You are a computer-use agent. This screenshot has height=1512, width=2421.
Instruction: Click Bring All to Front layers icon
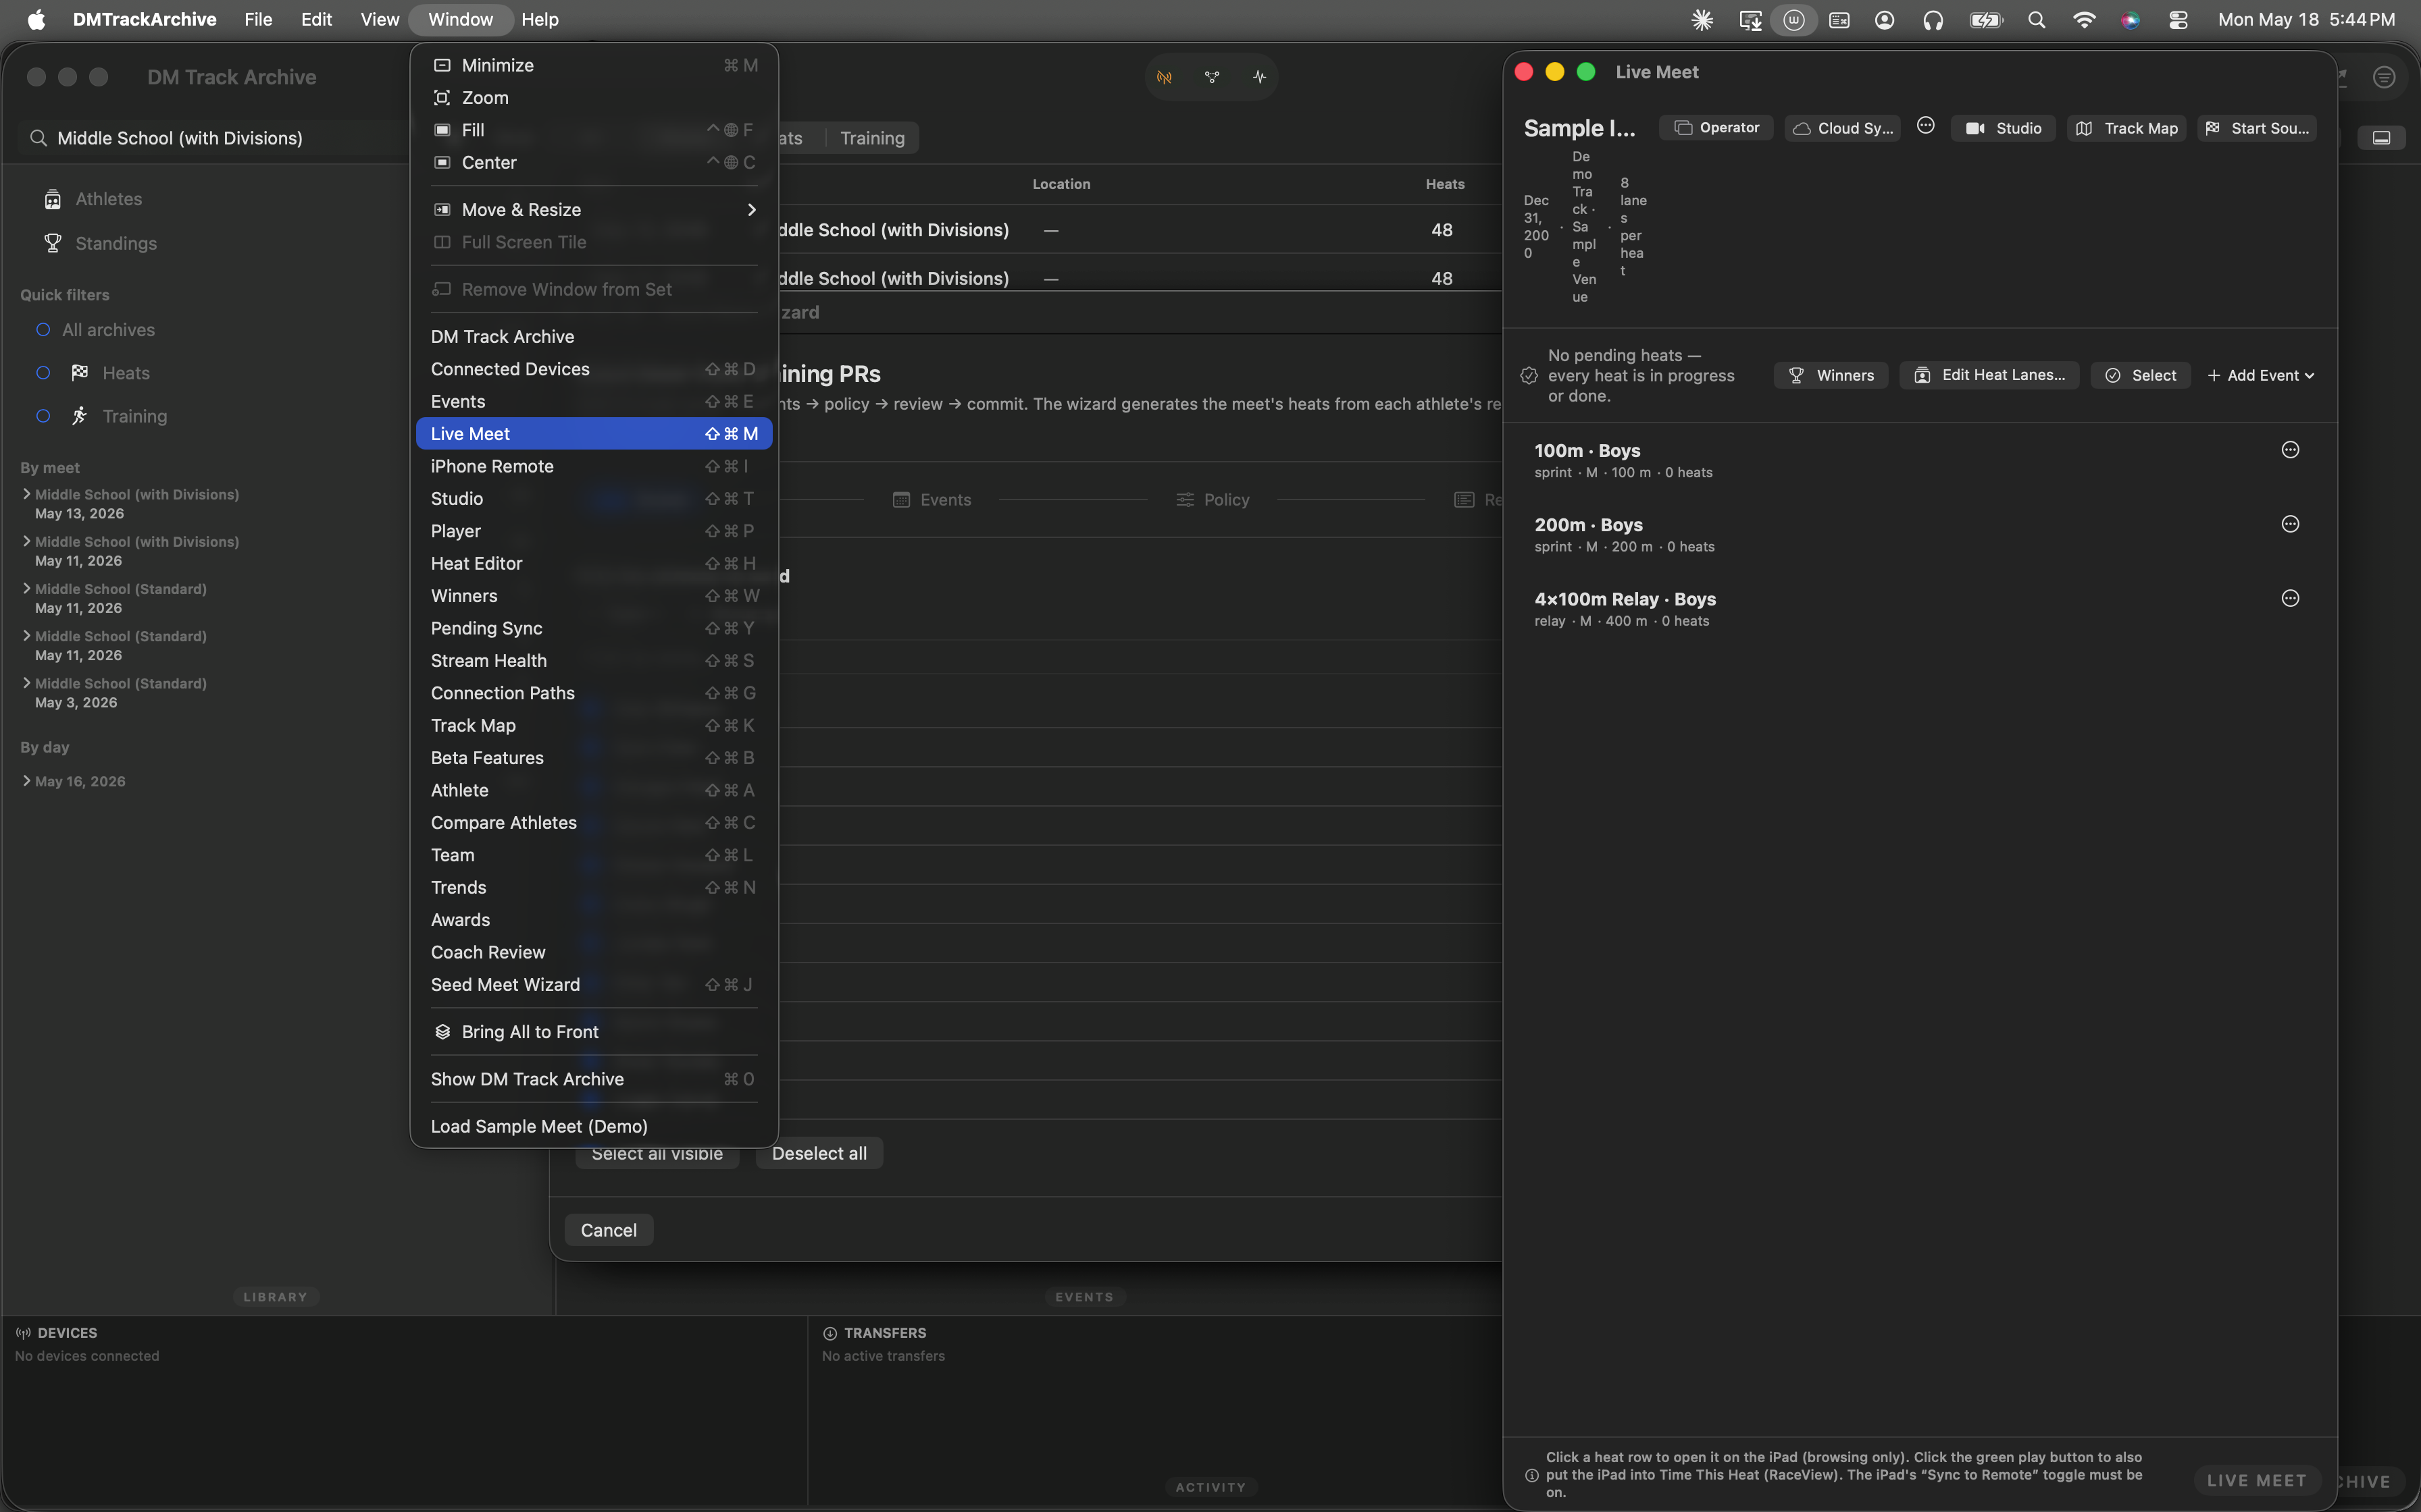[x=442, y=1031]
